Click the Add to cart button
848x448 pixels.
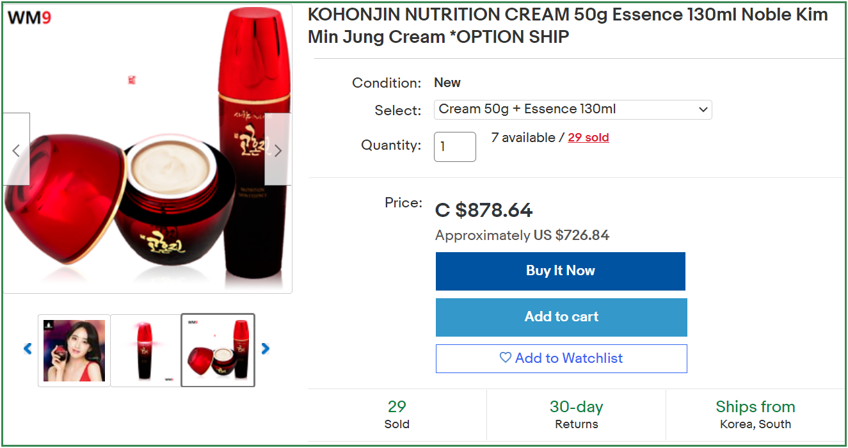[561, 317]
